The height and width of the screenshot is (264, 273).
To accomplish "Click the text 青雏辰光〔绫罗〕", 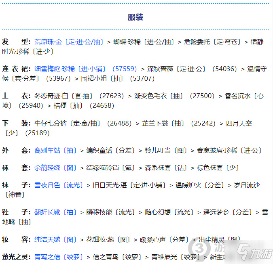I will 176,257.
